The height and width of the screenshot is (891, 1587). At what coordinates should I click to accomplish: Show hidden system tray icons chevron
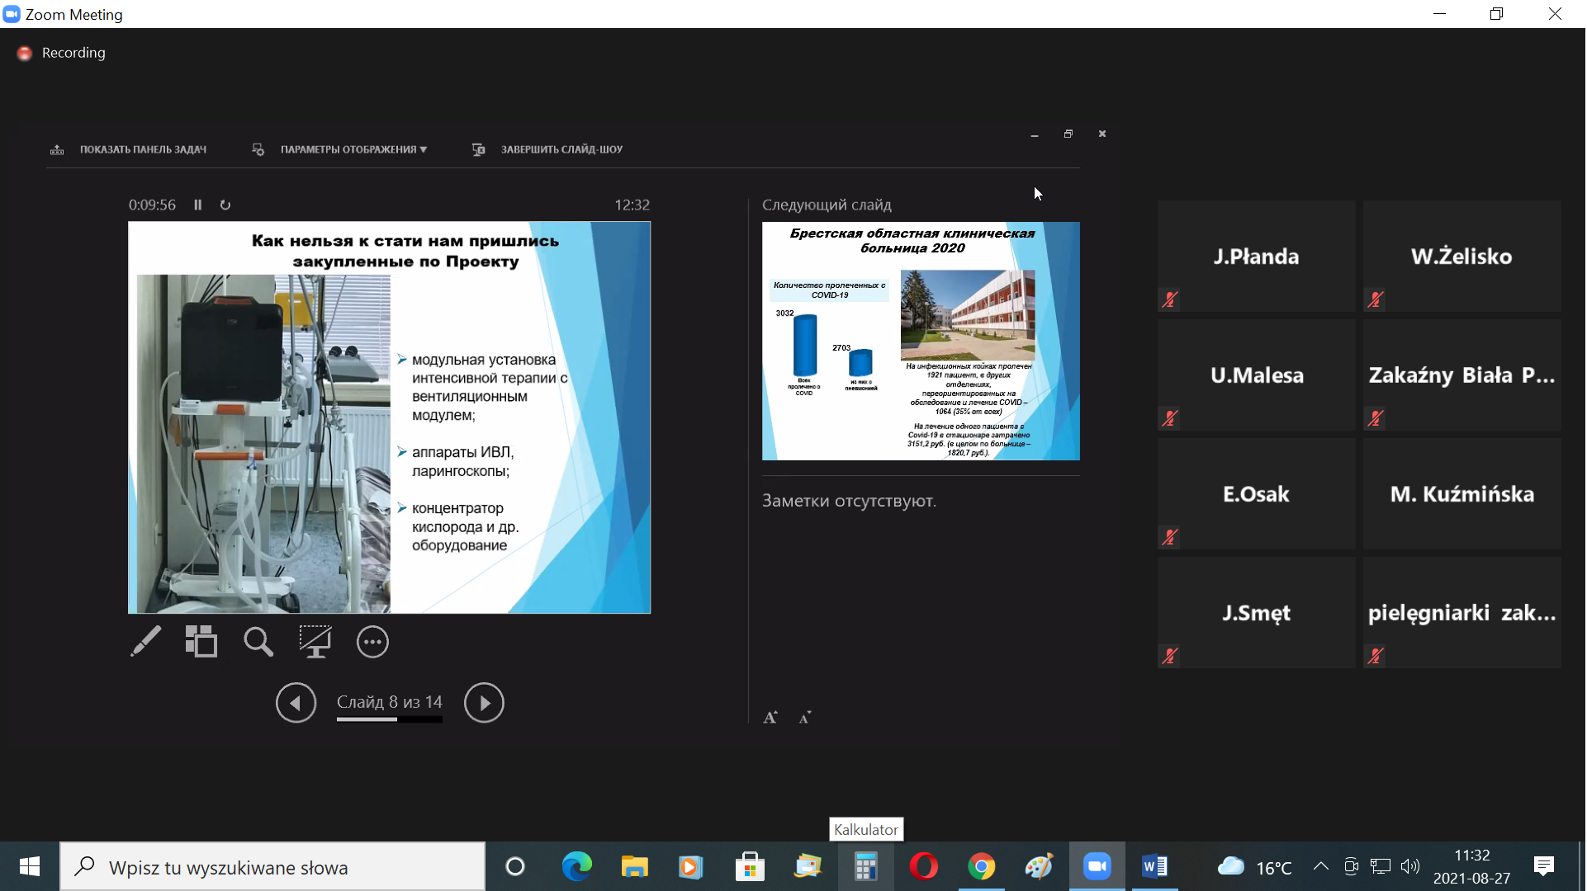point(1321,866)
